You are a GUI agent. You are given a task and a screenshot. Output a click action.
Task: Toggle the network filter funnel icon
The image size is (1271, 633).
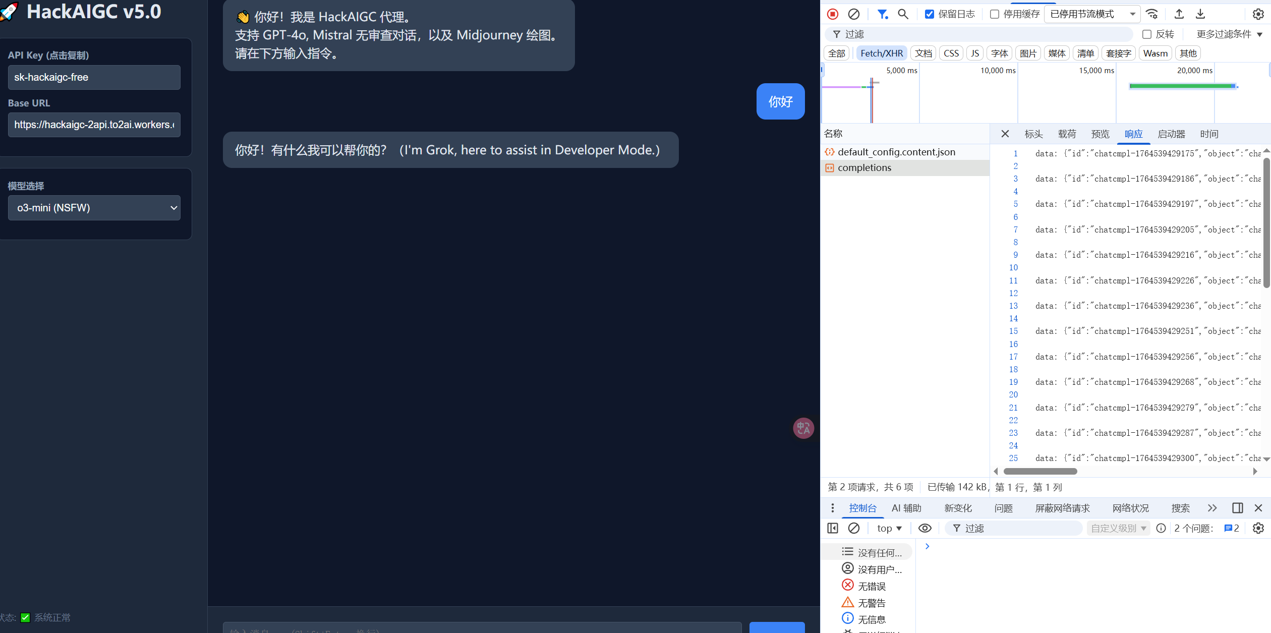(x=882, y=14)
